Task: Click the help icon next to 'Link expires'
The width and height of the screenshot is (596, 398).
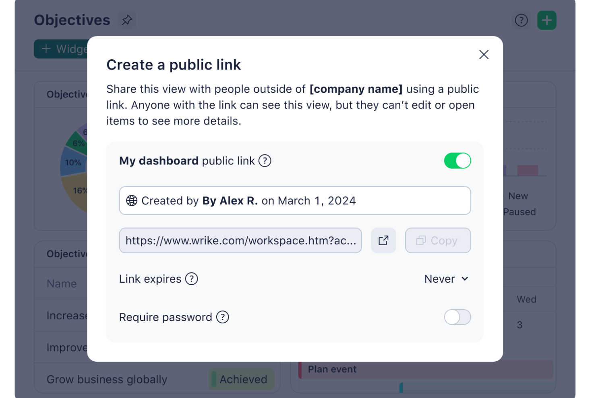Action: tap(192, 279)
